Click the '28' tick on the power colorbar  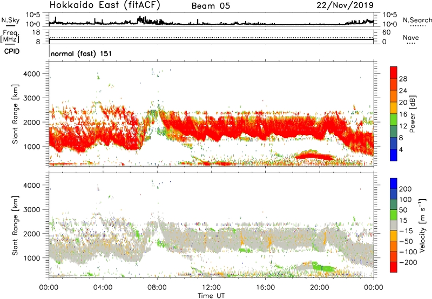point(403,79)
